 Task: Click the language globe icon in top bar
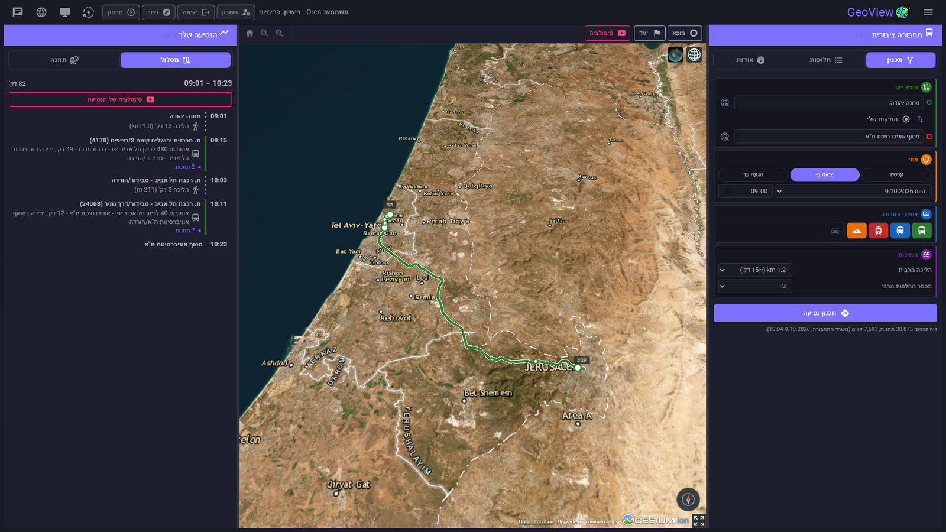[x=41, y=12]
